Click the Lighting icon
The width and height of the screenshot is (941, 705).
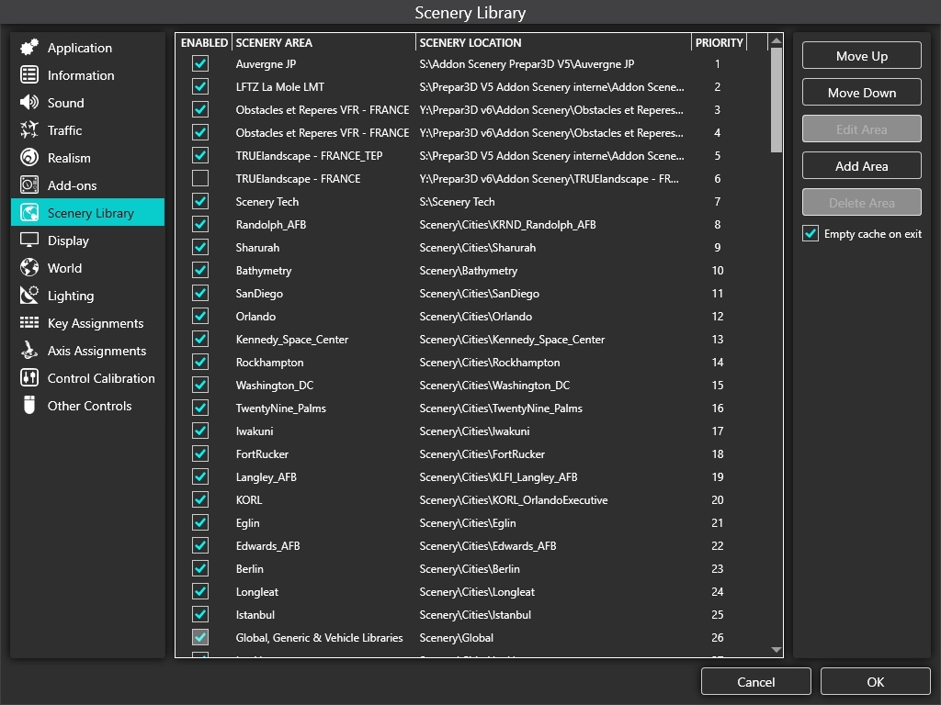(29, 296)
